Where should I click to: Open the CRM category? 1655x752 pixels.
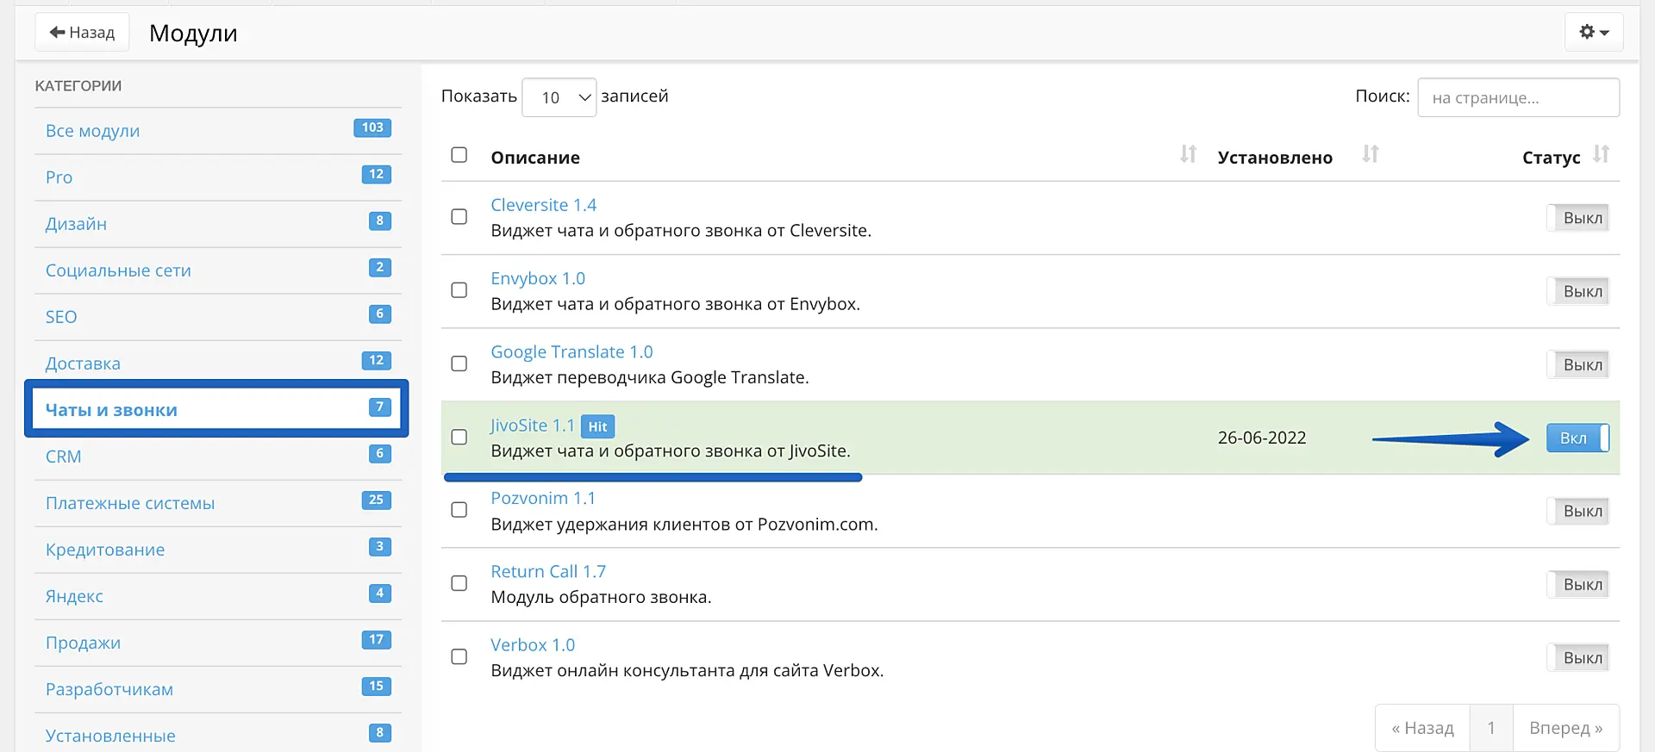(63, 457)
